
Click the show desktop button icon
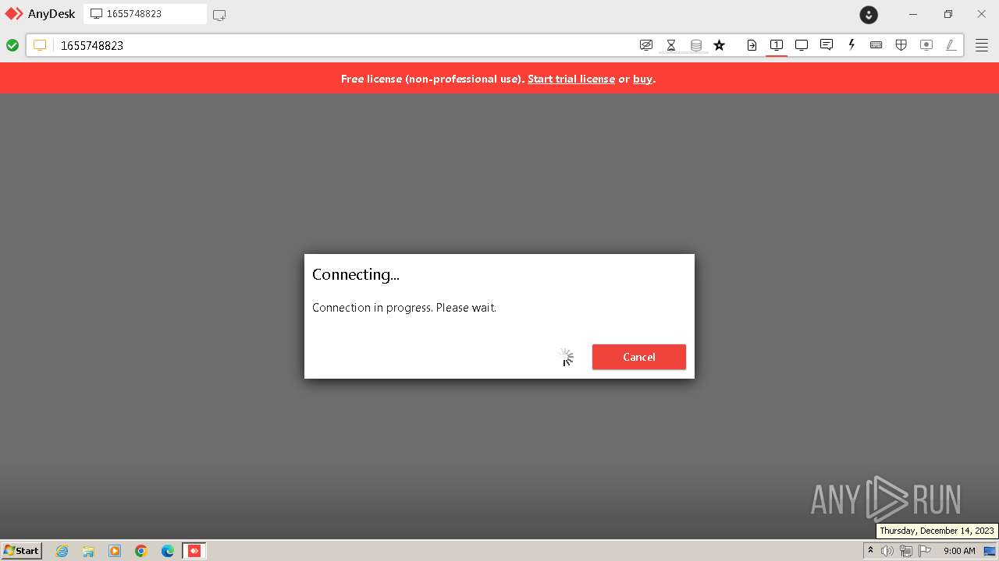[x=990, y=551]
